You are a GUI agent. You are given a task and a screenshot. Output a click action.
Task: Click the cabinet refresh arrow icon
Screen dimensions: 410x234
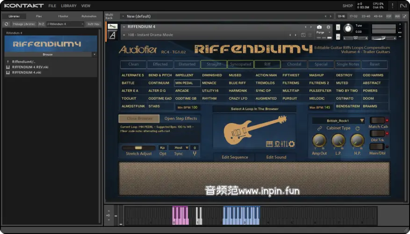358,128
